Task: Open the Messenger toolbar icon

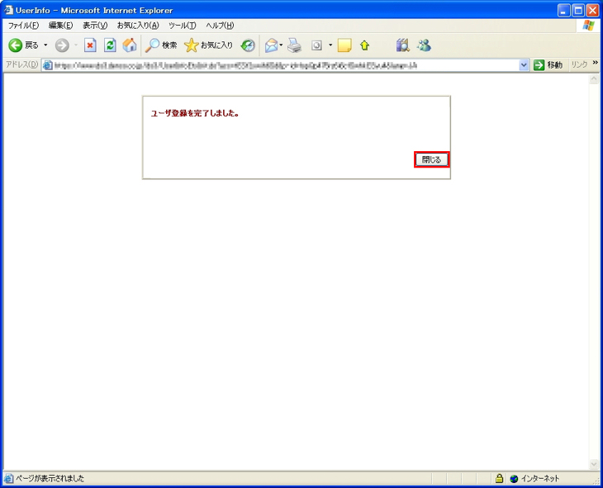Action: coord(424,45)
